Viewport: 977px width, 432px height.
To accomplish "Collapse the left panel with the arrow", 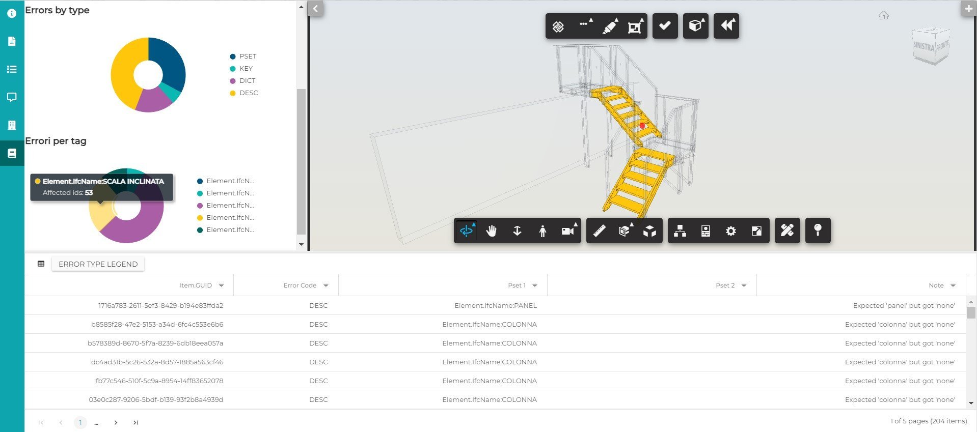I will [x=316, y=8].
